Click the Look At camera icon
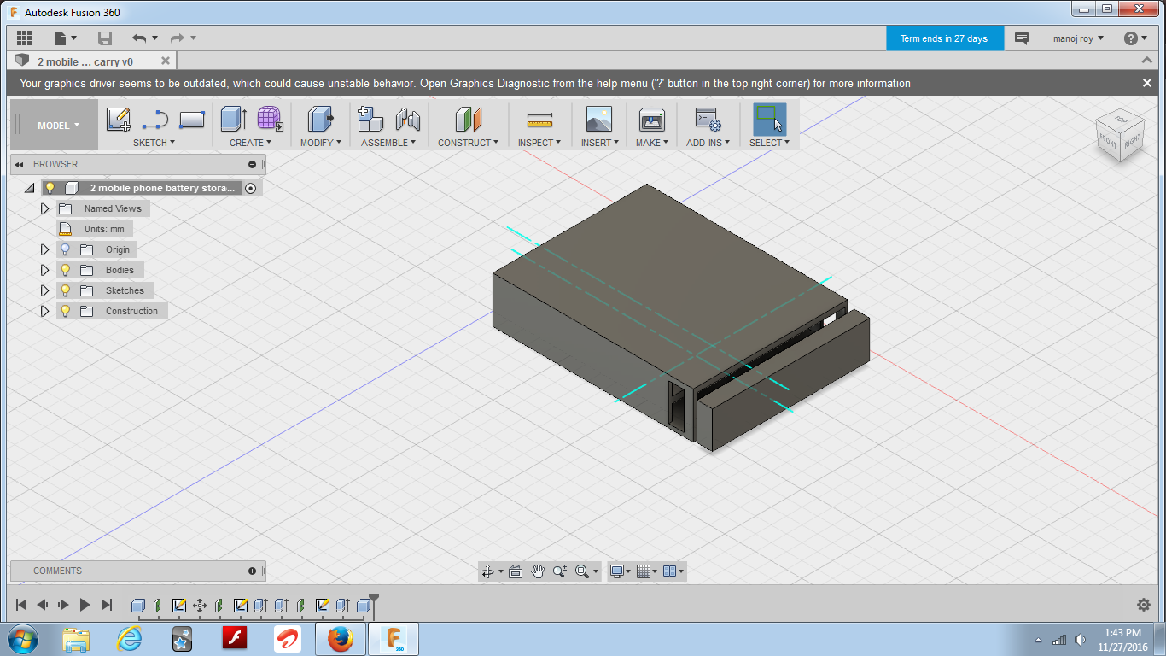 (x=515, y=571)
